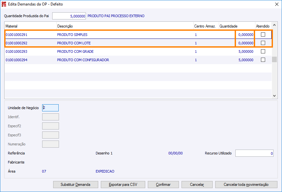282x192 pixels.
Task: Click the Centro Armaz. column header
Action: [206, 26]
